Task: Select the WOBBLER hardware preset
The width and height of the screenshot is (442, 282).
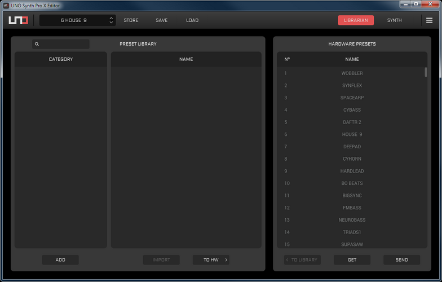Action: pyautogui.click(x=352, y=73)
